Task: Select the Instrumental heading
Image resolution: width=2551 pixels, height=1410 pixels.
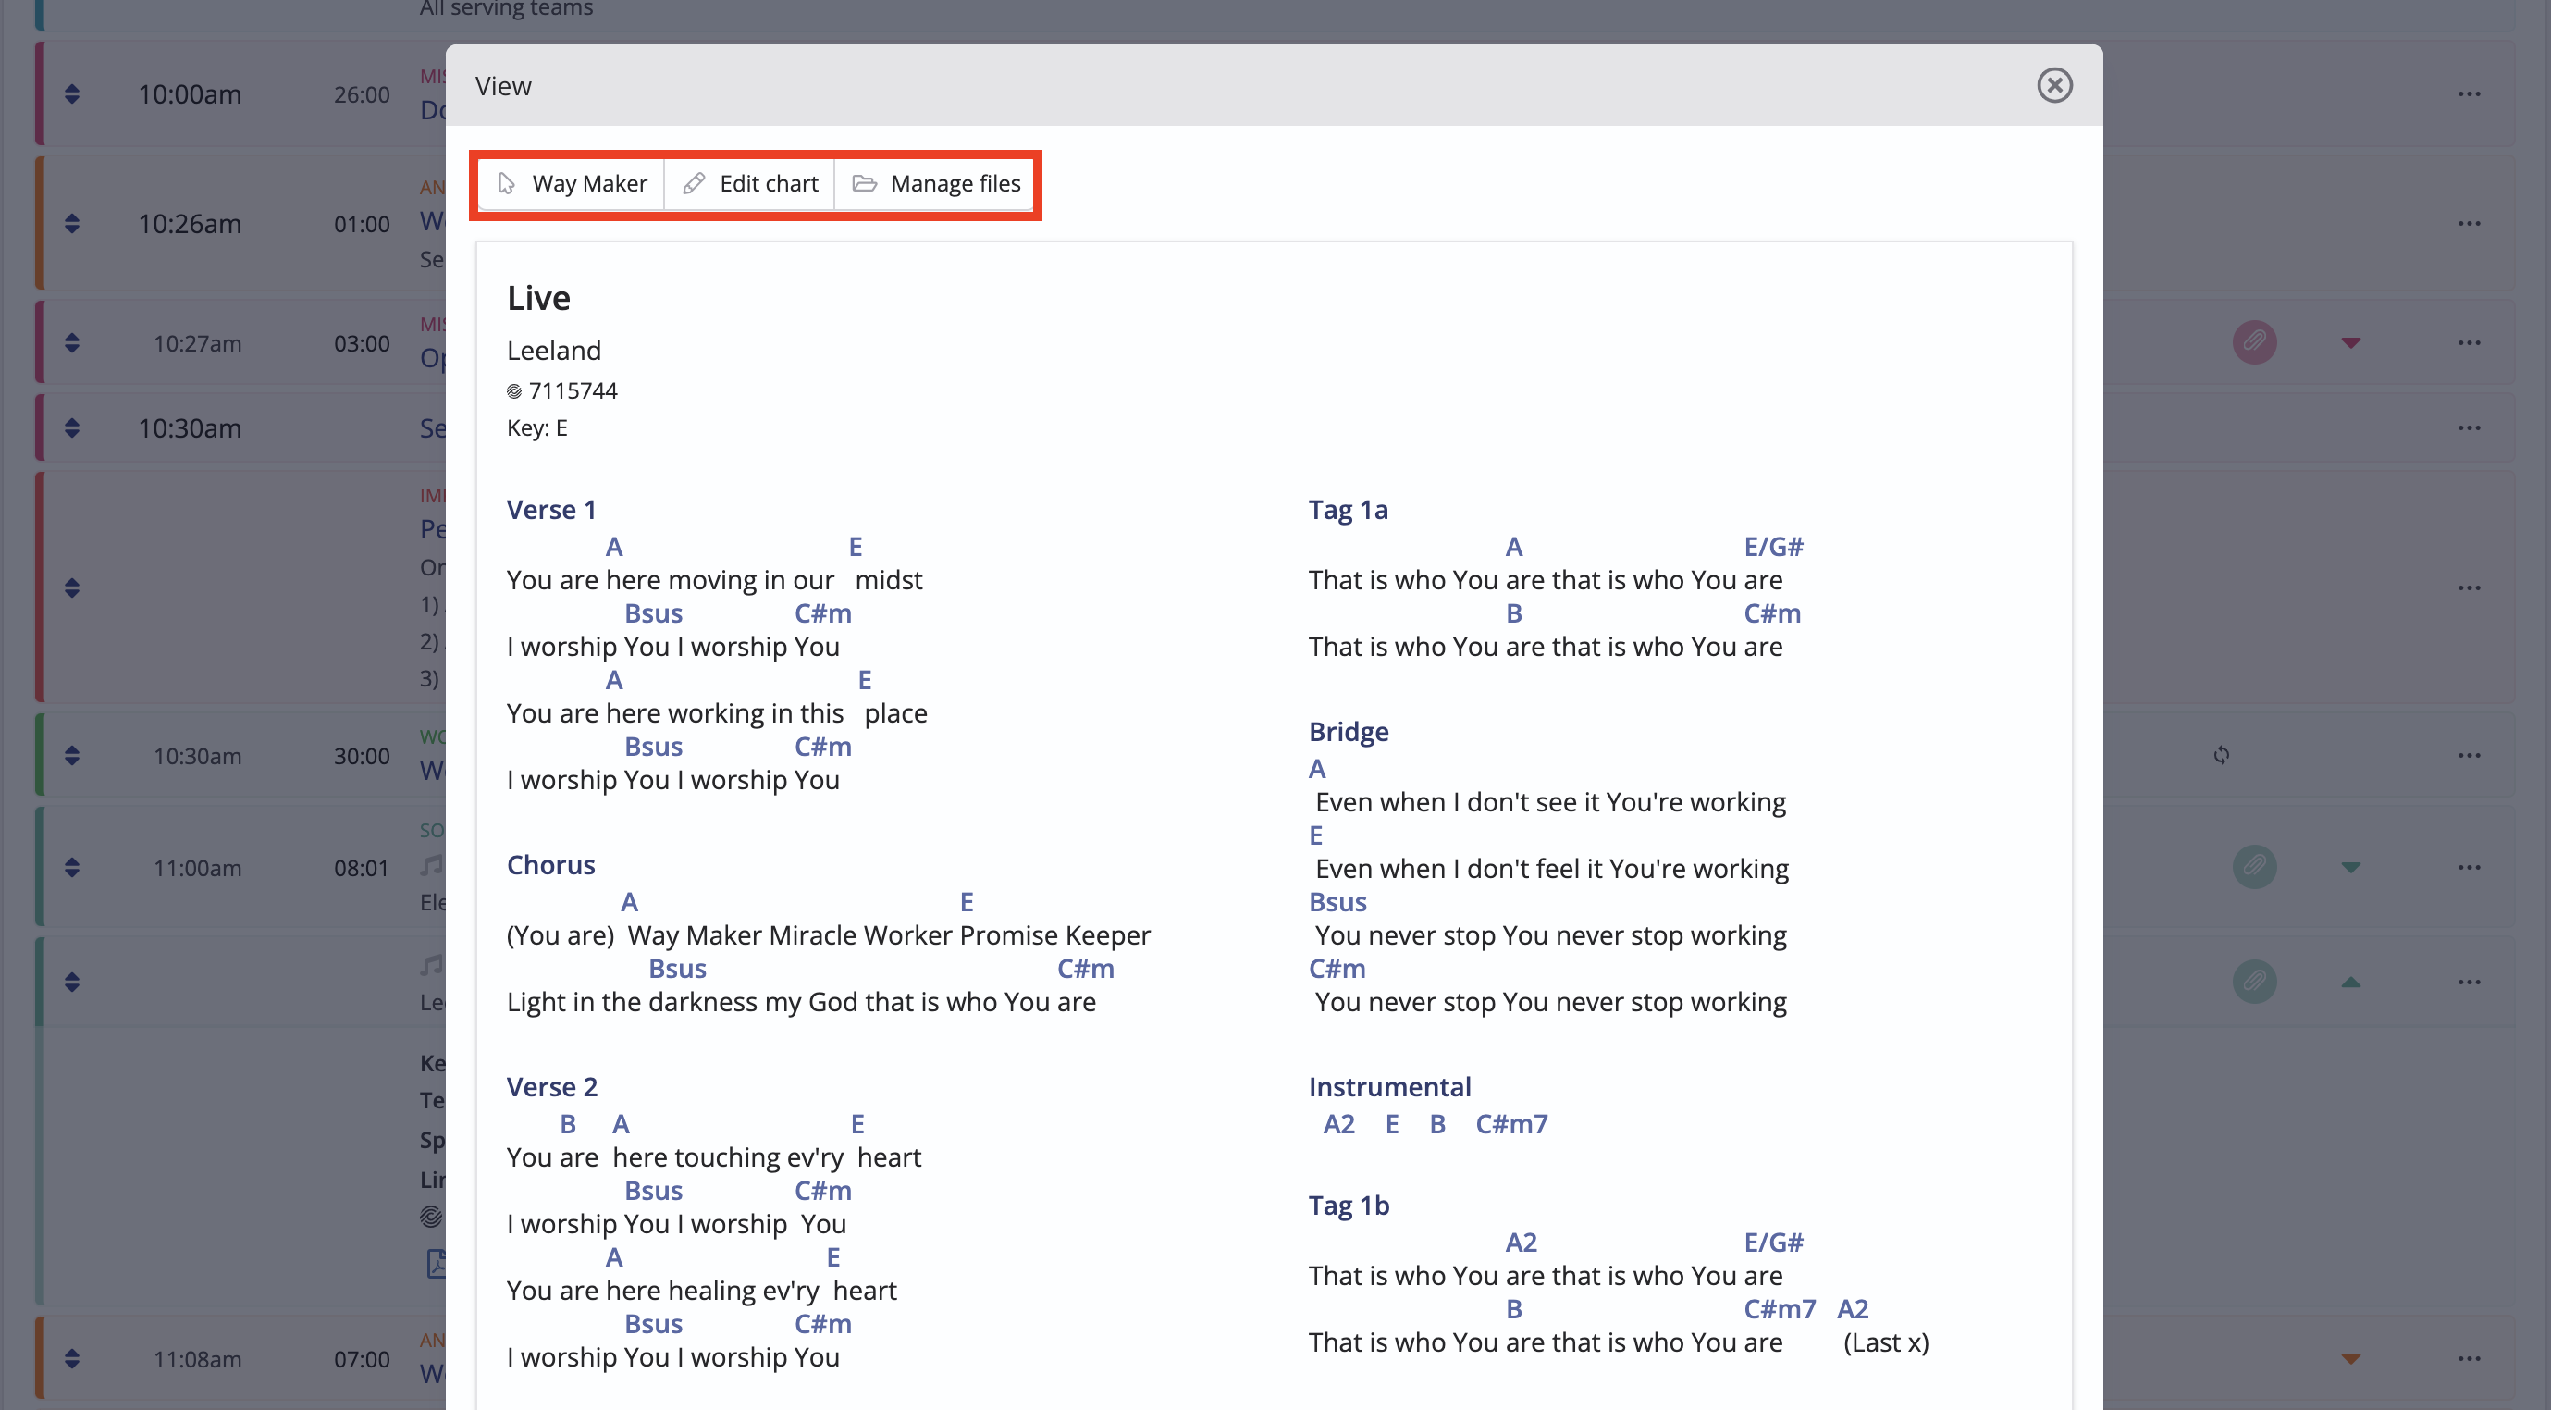Action: 1389,1087
